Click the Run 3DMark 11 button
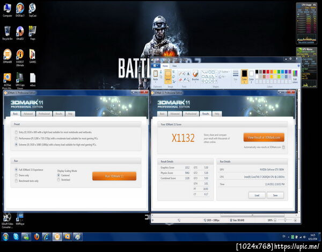This screenshot has width=322, height=252. pos(114,176)
